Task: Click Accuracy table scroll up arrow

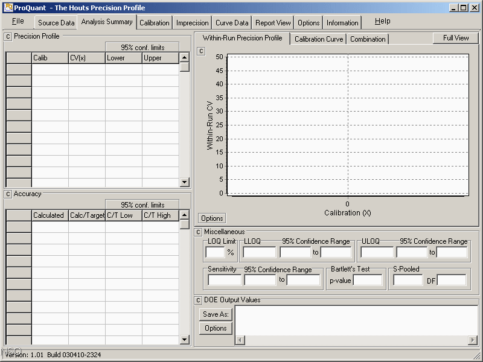Action: [x=184, y=215]
